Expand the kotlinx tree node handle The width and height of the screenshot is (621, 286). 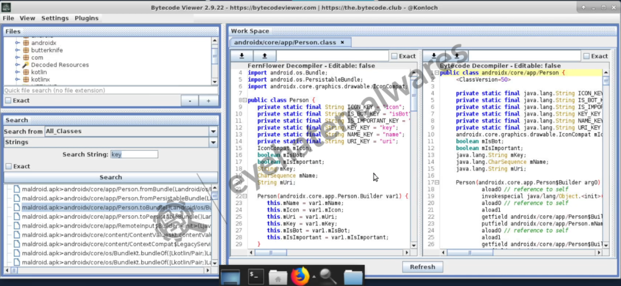tap(17, 79)
